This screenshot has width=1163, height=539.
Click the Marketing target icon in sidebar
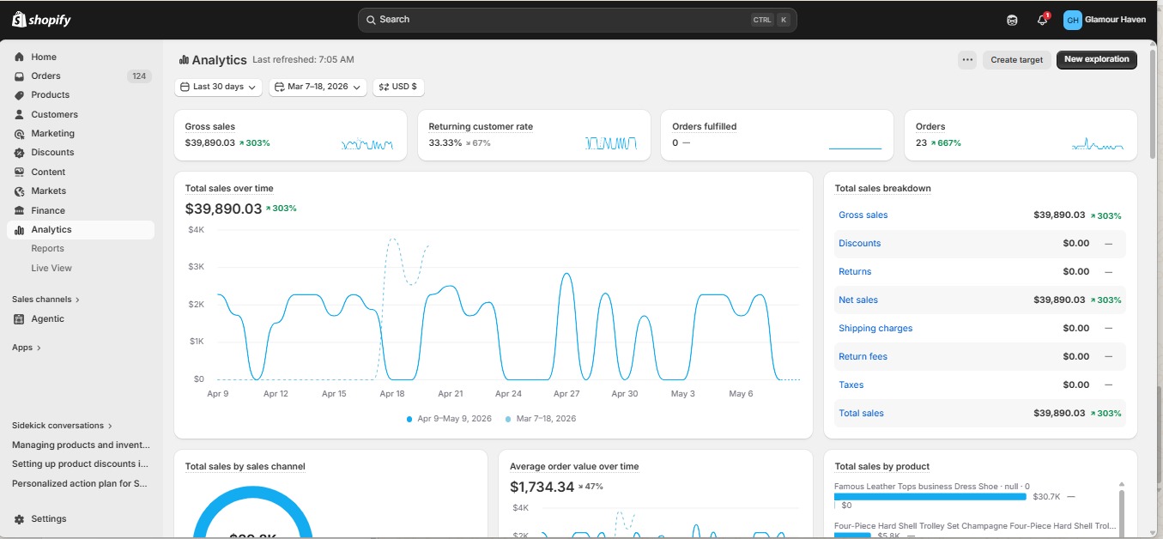pyautogui.click(x=19, y=134)
